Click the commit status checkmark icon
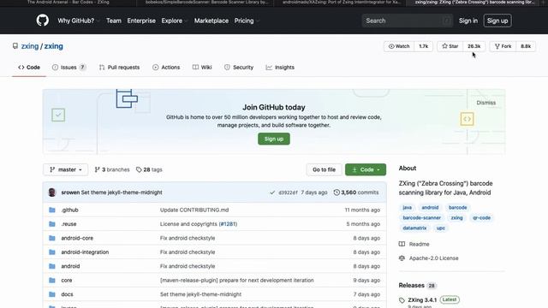548x308 pixels. click(272, 192)
